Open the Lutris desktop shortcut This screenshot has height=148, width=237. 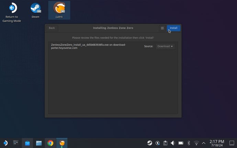click(59, 10)
